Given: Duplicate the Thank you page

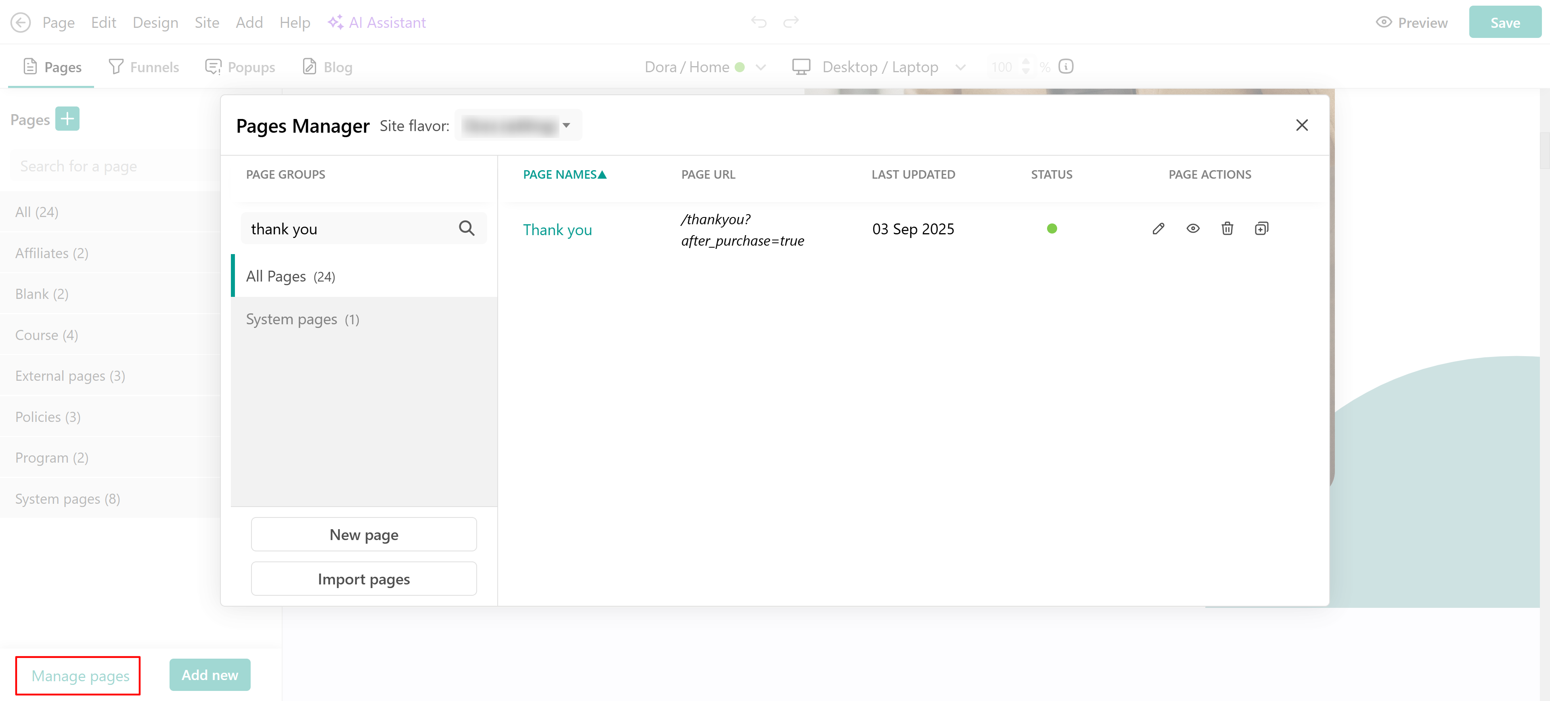Looking at the screenshot, I should (1261, 228).
